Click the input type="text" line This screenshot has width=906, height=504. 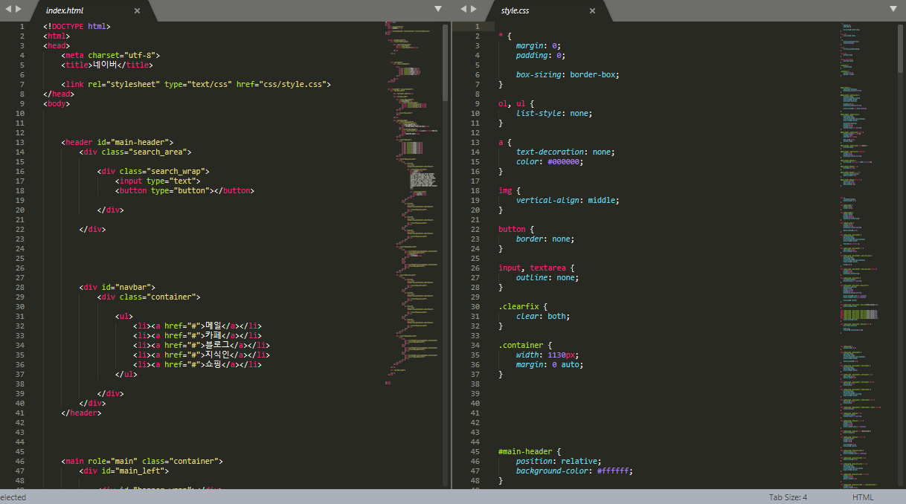(x=158, y=181)
